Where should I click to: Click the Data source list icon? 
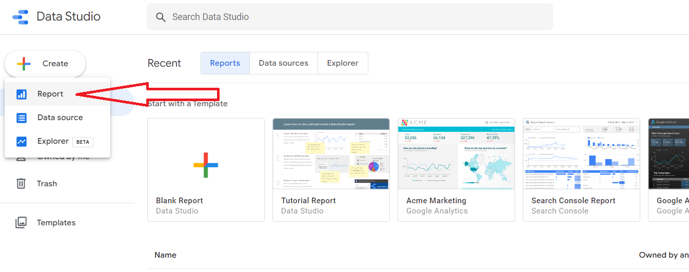(x=22, y=118)
